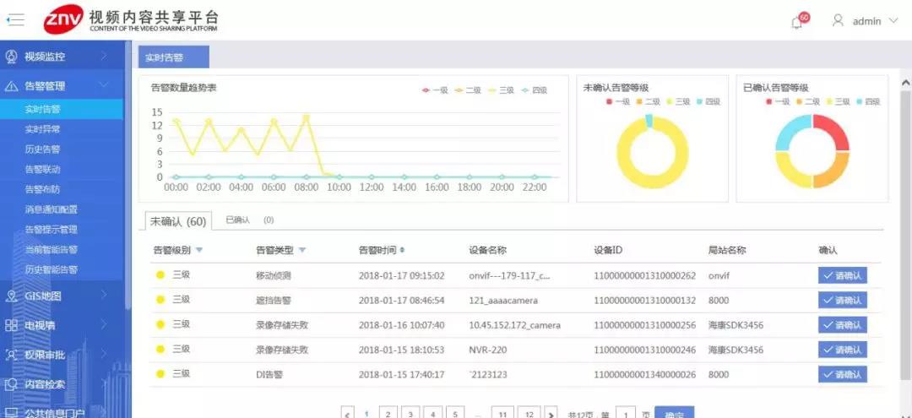The width and height of the screenshot is (912, 418).
Task: Click the 内容检索 search icon in sidebar
Action: click(x=12, y=384)
